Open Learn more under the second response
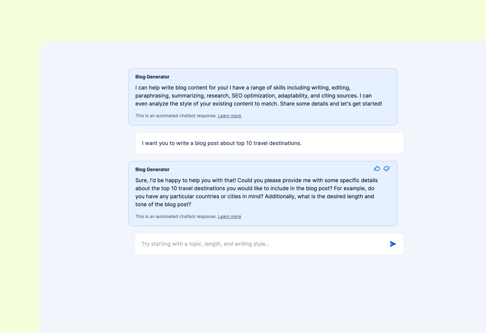The width and height of the screenshot is (486, 333). tap(229, 216)
